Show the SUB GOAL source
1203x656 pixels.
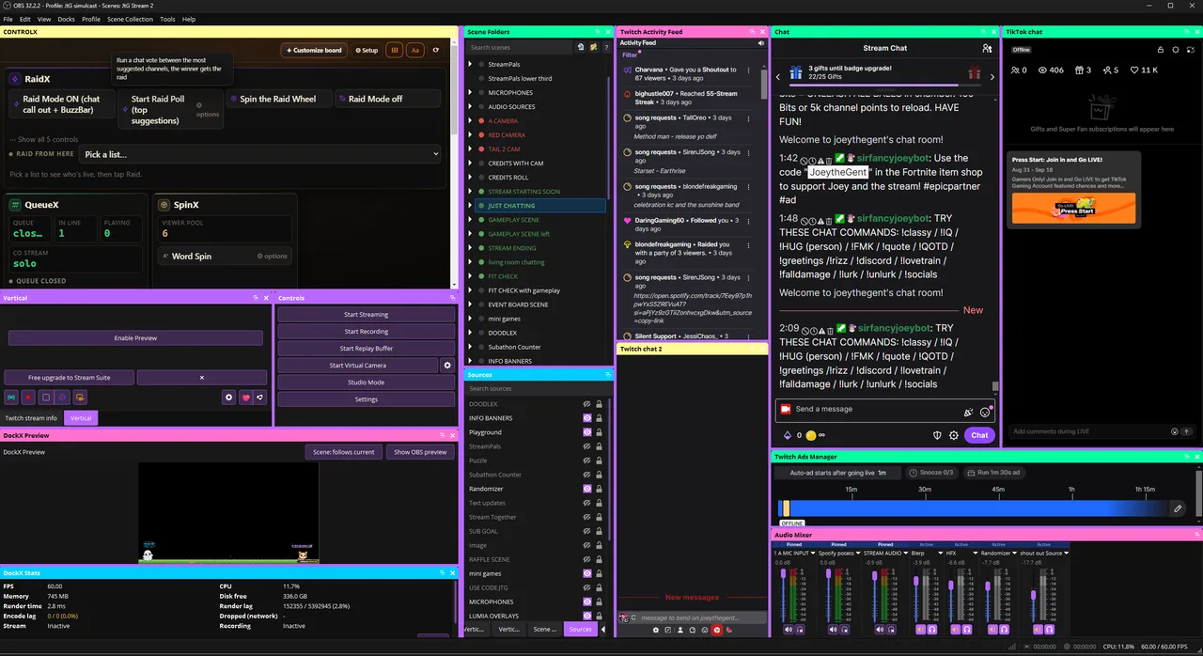(586, 531)
